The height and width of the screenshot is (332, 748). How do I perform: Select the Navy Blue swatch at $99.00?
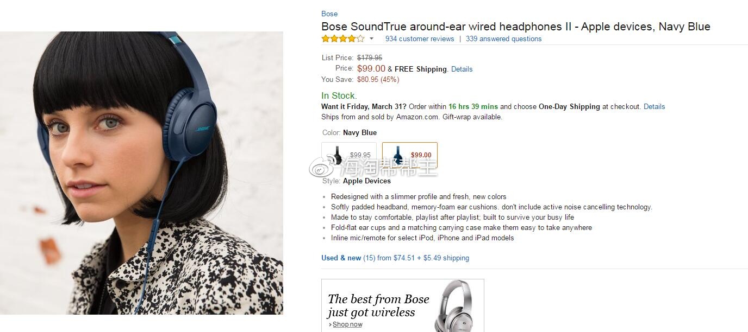click(410, 155)
